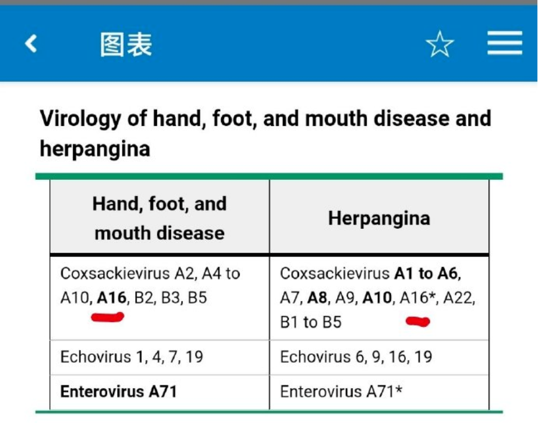
Task: Click the Enterovirus A71 bold cell
Action: 119,391
